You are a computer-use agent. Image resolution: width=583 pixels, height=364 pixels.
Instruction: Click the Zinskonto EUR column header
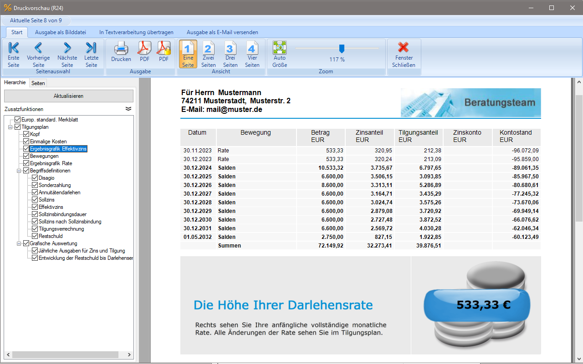pyautogui.click(x=467, y=136)
